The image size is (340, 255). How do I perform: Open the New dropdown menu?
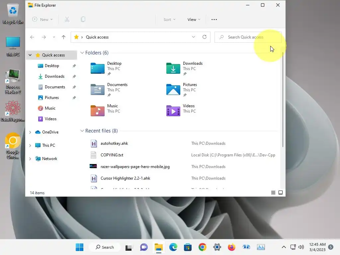pos(42,20)
